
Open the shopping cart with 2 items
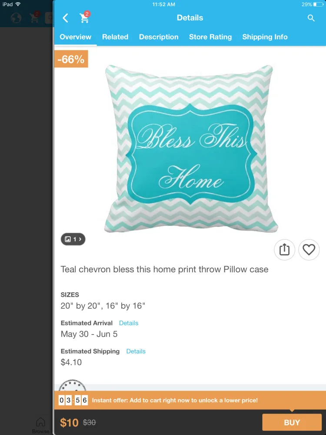click(85, 17)
